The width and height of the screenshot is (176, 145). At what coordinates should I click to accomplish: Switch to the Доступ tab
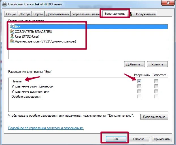(25, 14)
